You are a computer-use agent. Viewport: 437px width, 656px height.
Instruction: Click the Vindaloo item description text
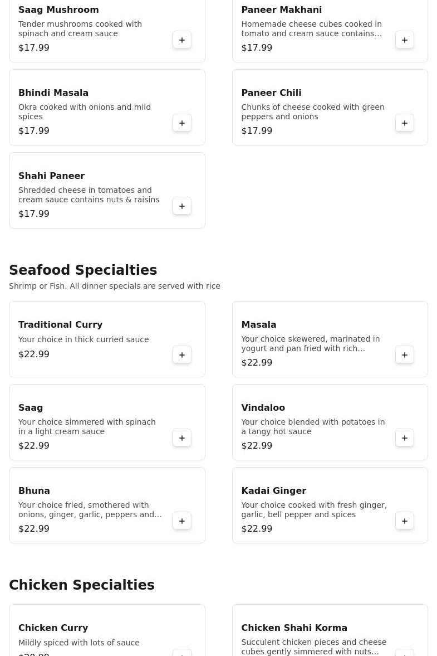point(313,427)
